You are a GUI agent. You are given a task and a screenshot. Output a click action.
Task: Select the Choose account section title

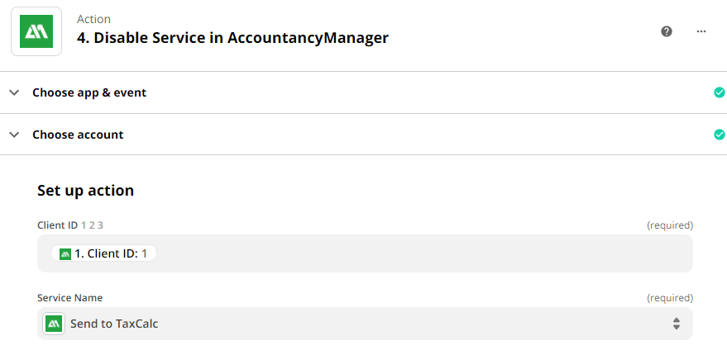click(x=78, y=135)
